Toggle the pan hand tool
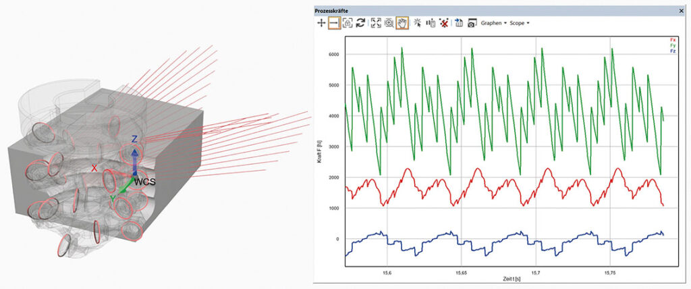 (x=402, y=23)
